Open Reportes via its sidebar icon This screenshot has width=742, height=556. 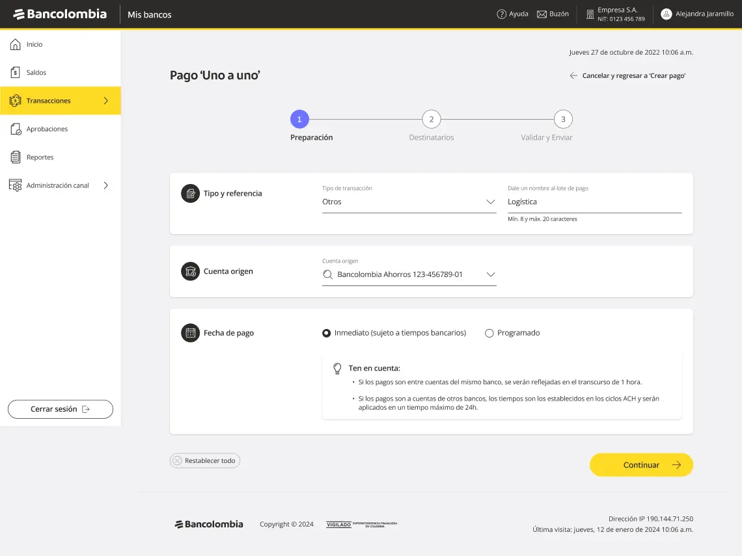14,157
